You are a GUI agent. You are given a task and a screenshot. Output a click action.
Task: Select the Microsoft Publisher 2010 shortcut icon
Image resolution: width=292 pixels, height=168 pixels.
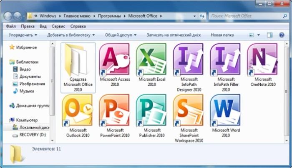(151, 110)
